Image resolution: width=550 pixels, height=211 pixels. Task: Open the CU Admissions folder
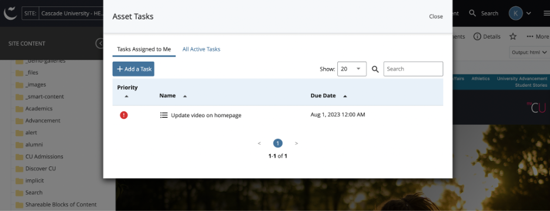click(x=44, y=156)
